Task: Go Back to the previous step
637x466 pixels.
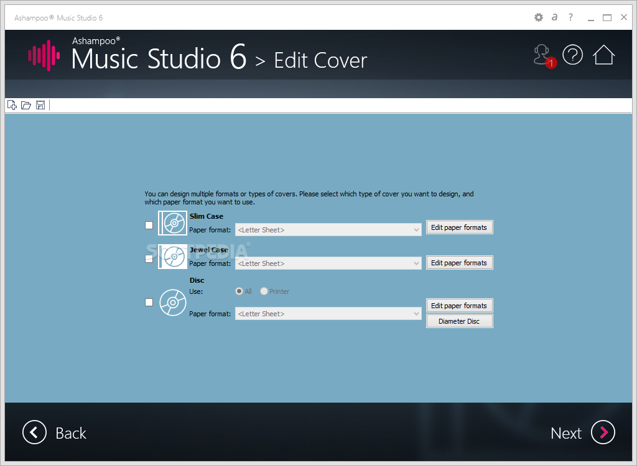Action: (55, 432)
